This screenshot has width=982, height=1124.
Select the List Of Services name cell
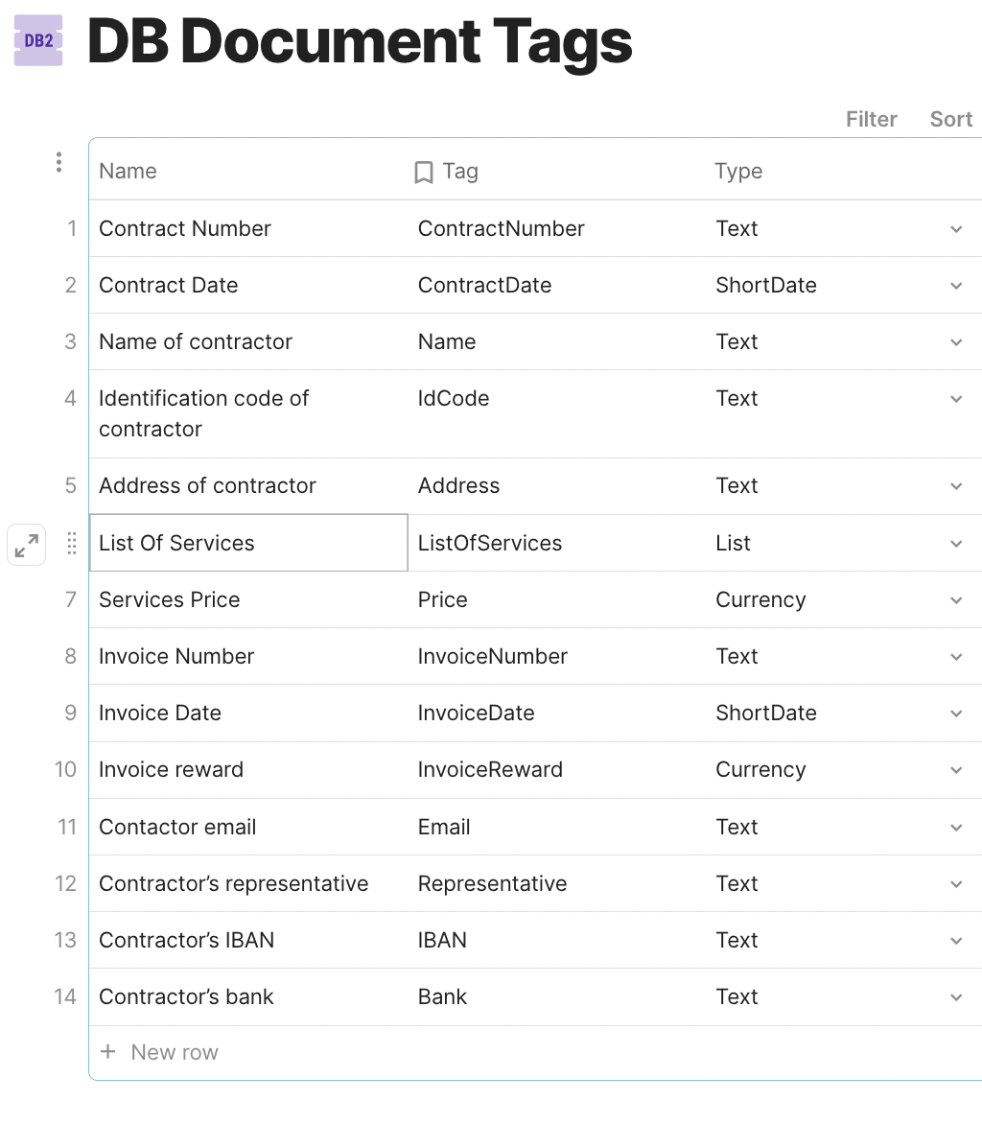pos(248,543)
